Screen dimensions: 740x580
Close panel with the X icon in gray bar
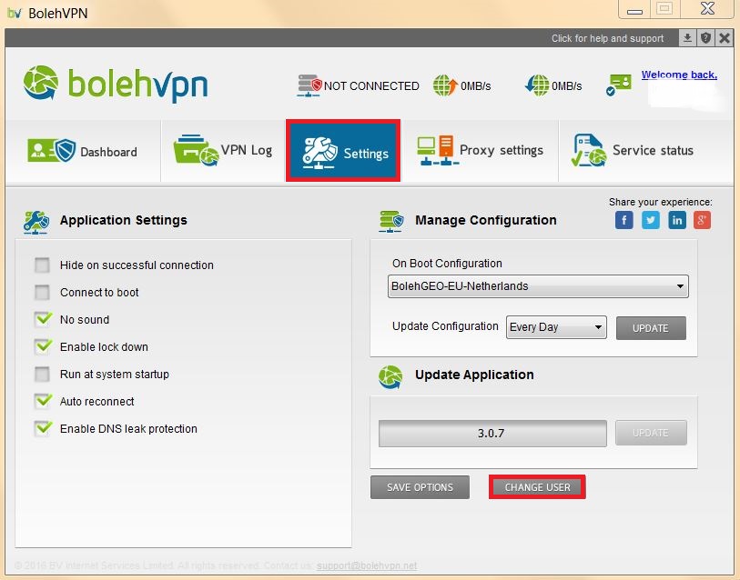point(725,37)
